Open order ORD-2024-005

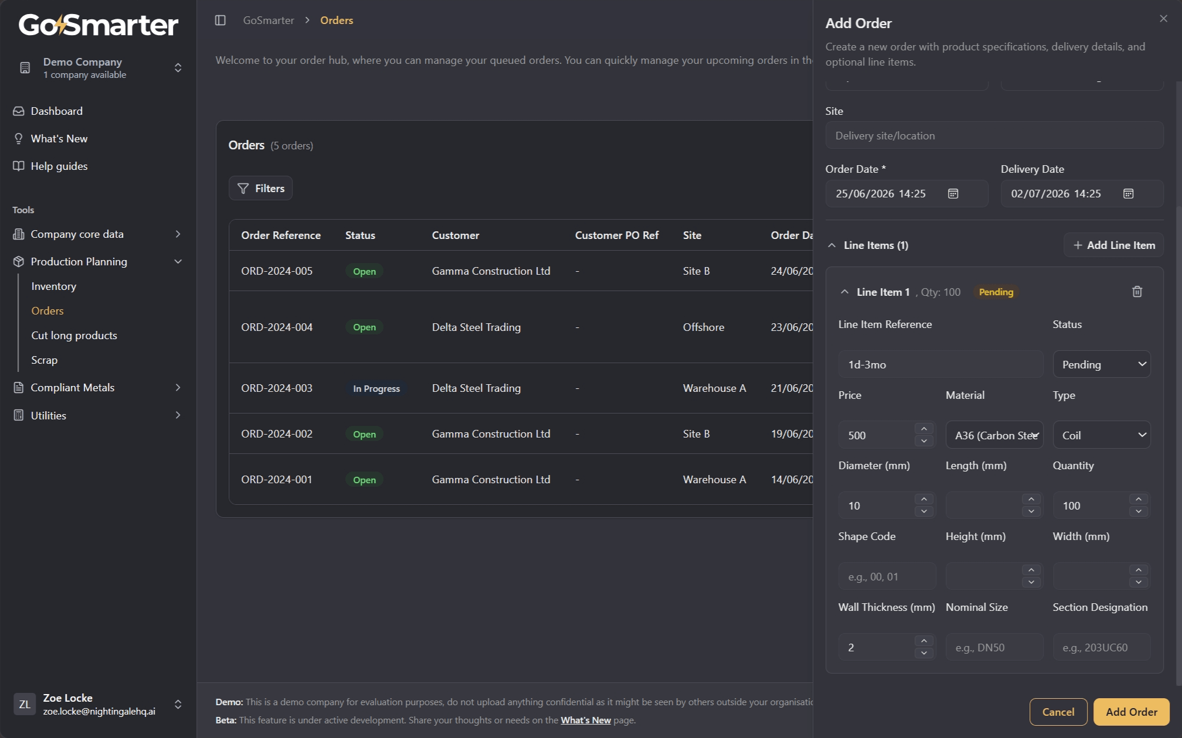tap(277, 271)
